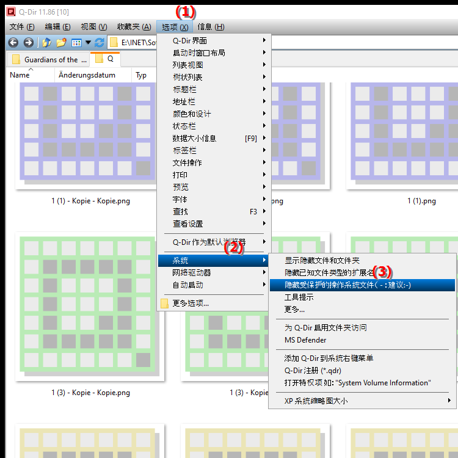458x458 pixels.
Task: Click the 选项 (X) menu
Action: (x=175, y=27)
